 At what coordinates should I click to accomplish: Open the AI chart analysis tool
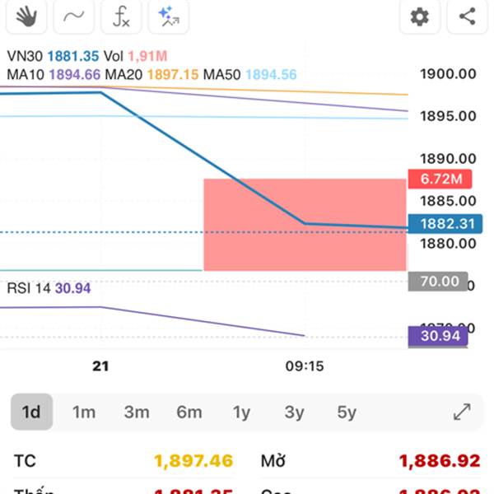[169, 16]
